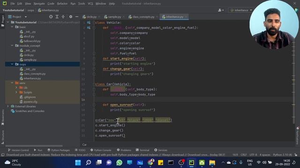This screenshot has width=300, height=168.
Task: Expand External Libraries node
Action: [8, 106]
